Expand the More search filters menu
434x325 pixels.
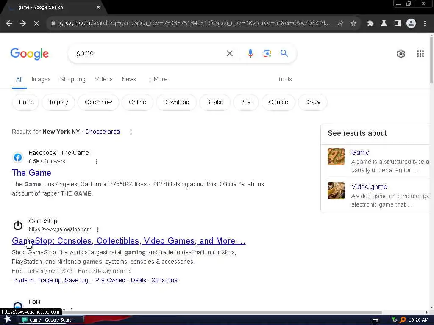(158, 79)
